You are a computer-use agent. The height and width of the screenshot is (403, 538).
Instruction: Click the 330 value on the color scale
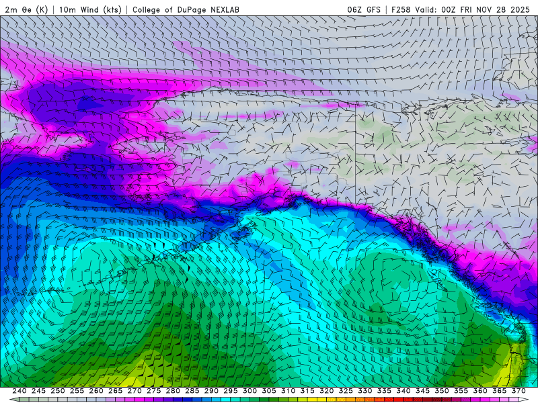click(365, 391)
